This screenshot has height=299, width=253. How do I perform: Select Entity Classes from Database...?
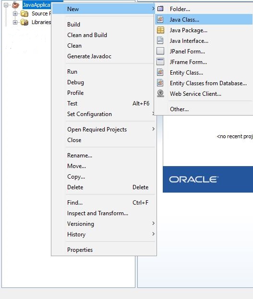click(x=204, y=83)
